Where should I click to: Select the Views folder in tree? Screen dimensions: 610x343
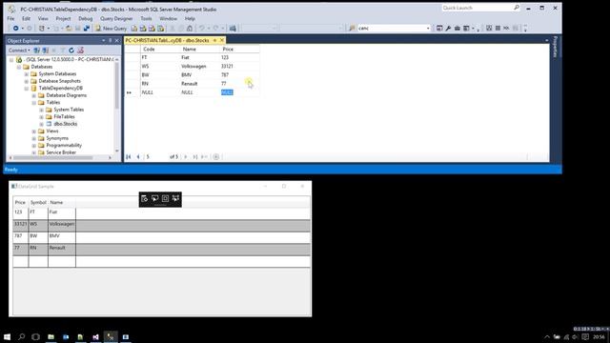click(x=52, y=131)
